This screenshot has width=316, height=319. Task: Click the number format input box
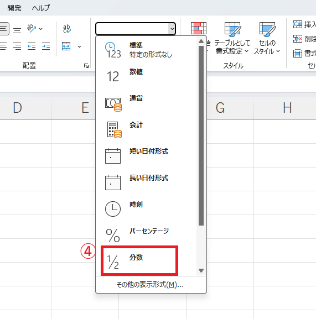(x=132, y=29)
